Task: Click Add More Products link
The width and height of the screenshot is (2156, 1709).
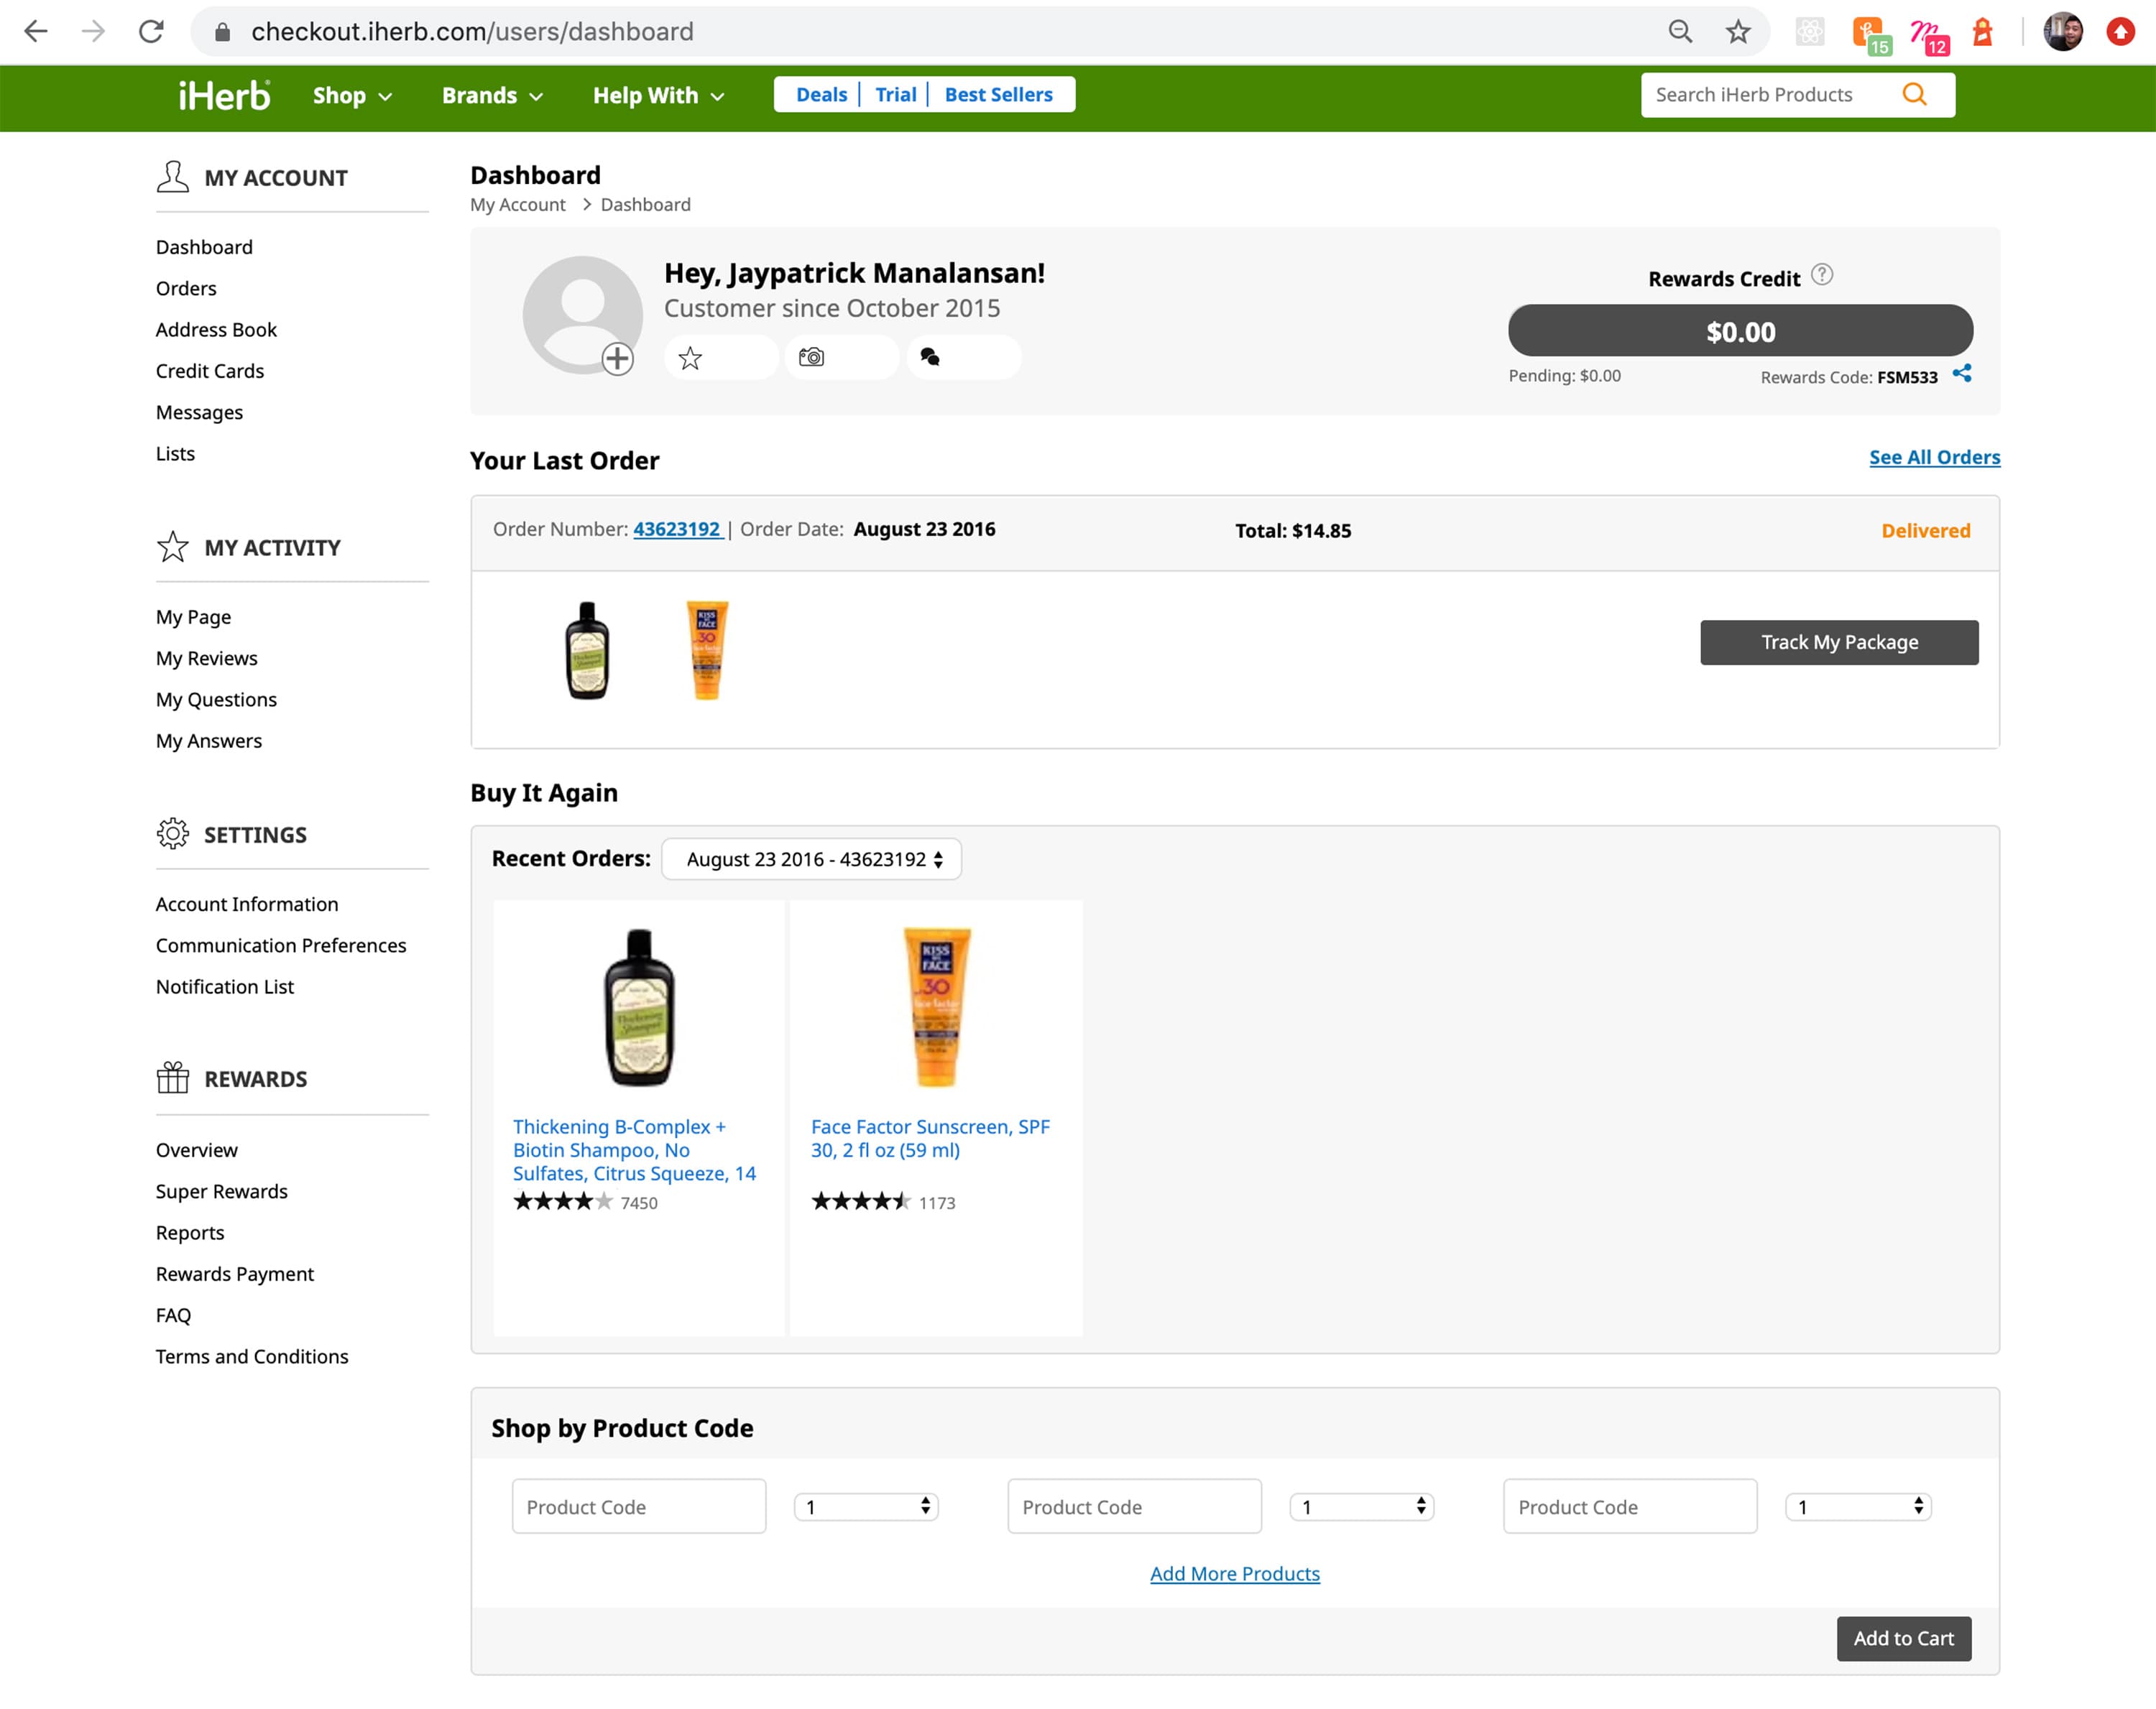Action: (x=1234, y=1573)
